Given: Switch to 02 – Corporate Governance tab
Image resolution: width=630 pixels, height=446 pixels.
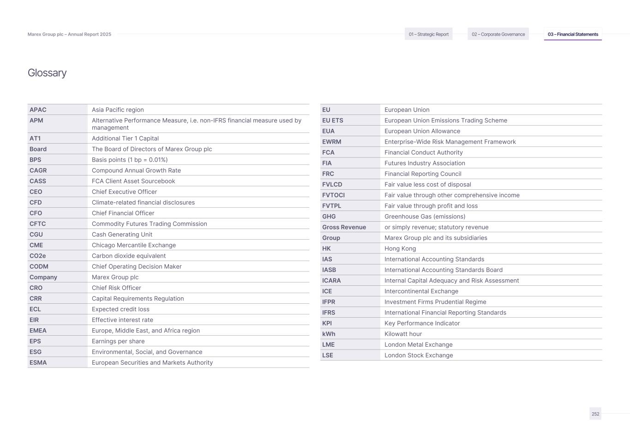Looking at the screenshot, I should [498, 34].
